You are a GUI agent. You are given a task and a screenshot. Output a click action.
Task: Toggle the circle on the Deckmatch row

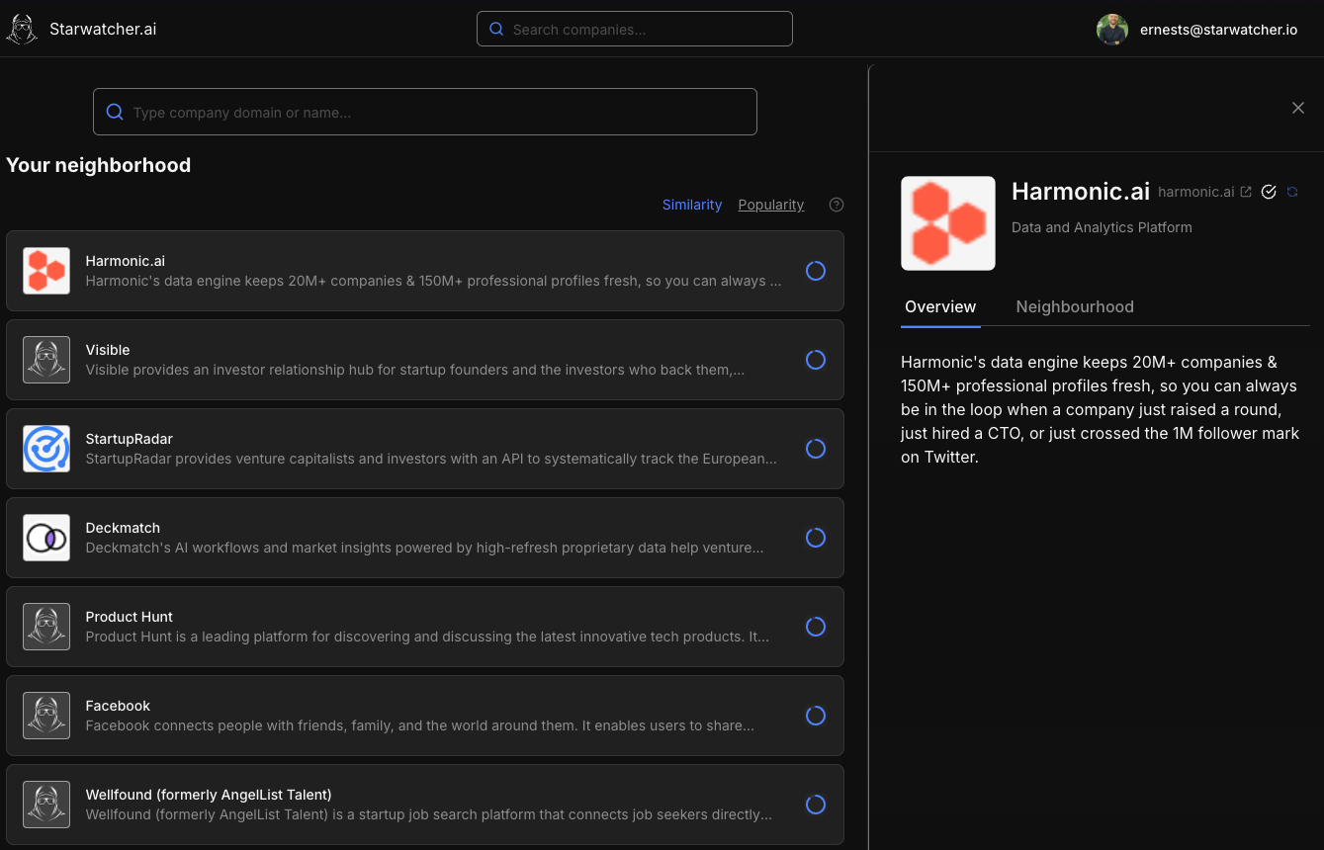tap(816, 538)
